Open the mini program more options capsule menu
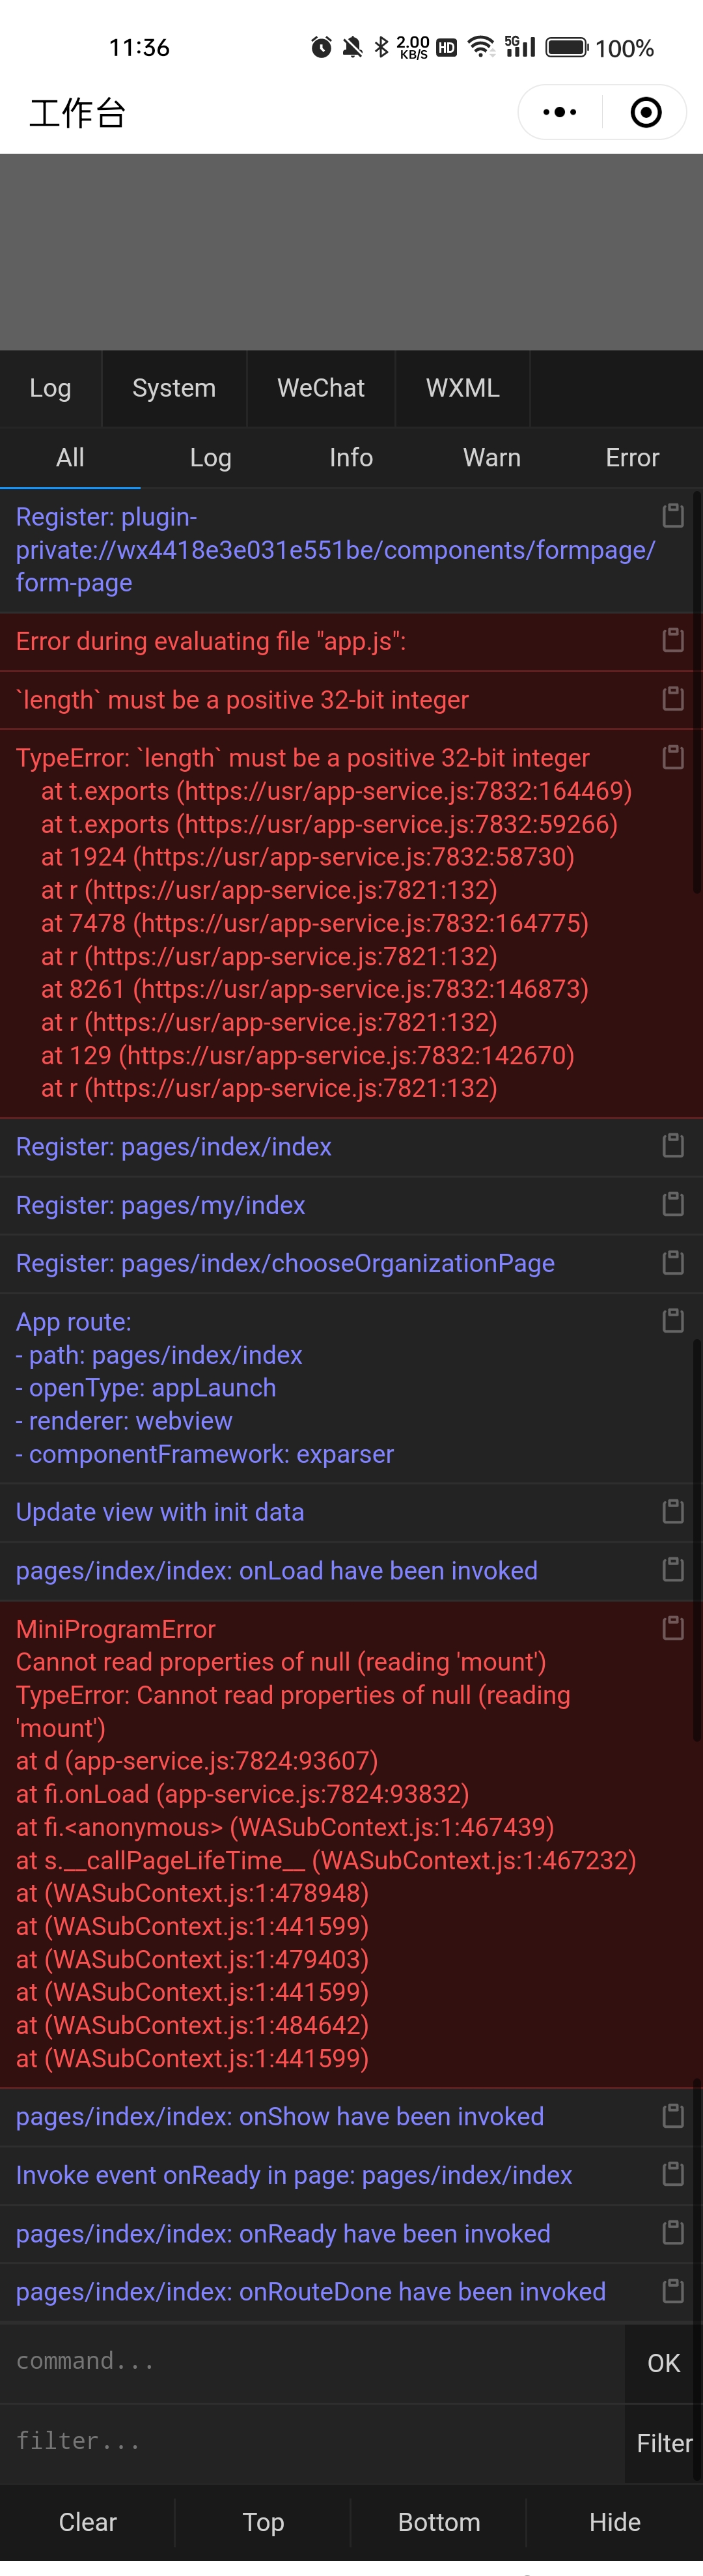 click(x=559, y=112)
